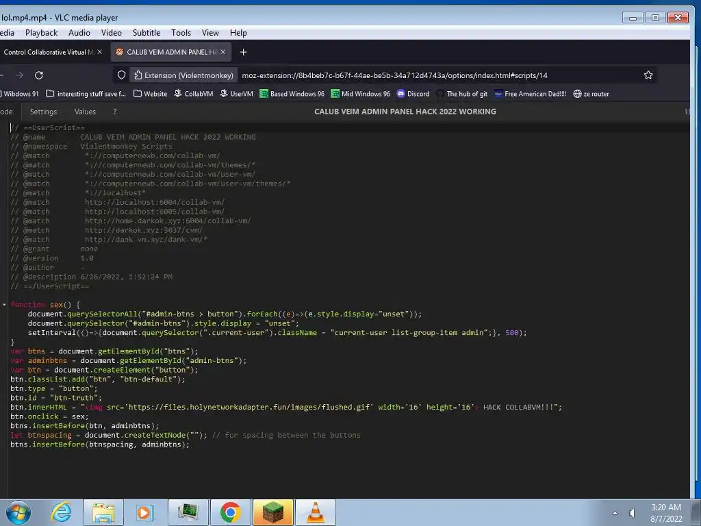Open The hub of git bookmark
The width and height of the screenshot is (701, 526).
point(462,94)
